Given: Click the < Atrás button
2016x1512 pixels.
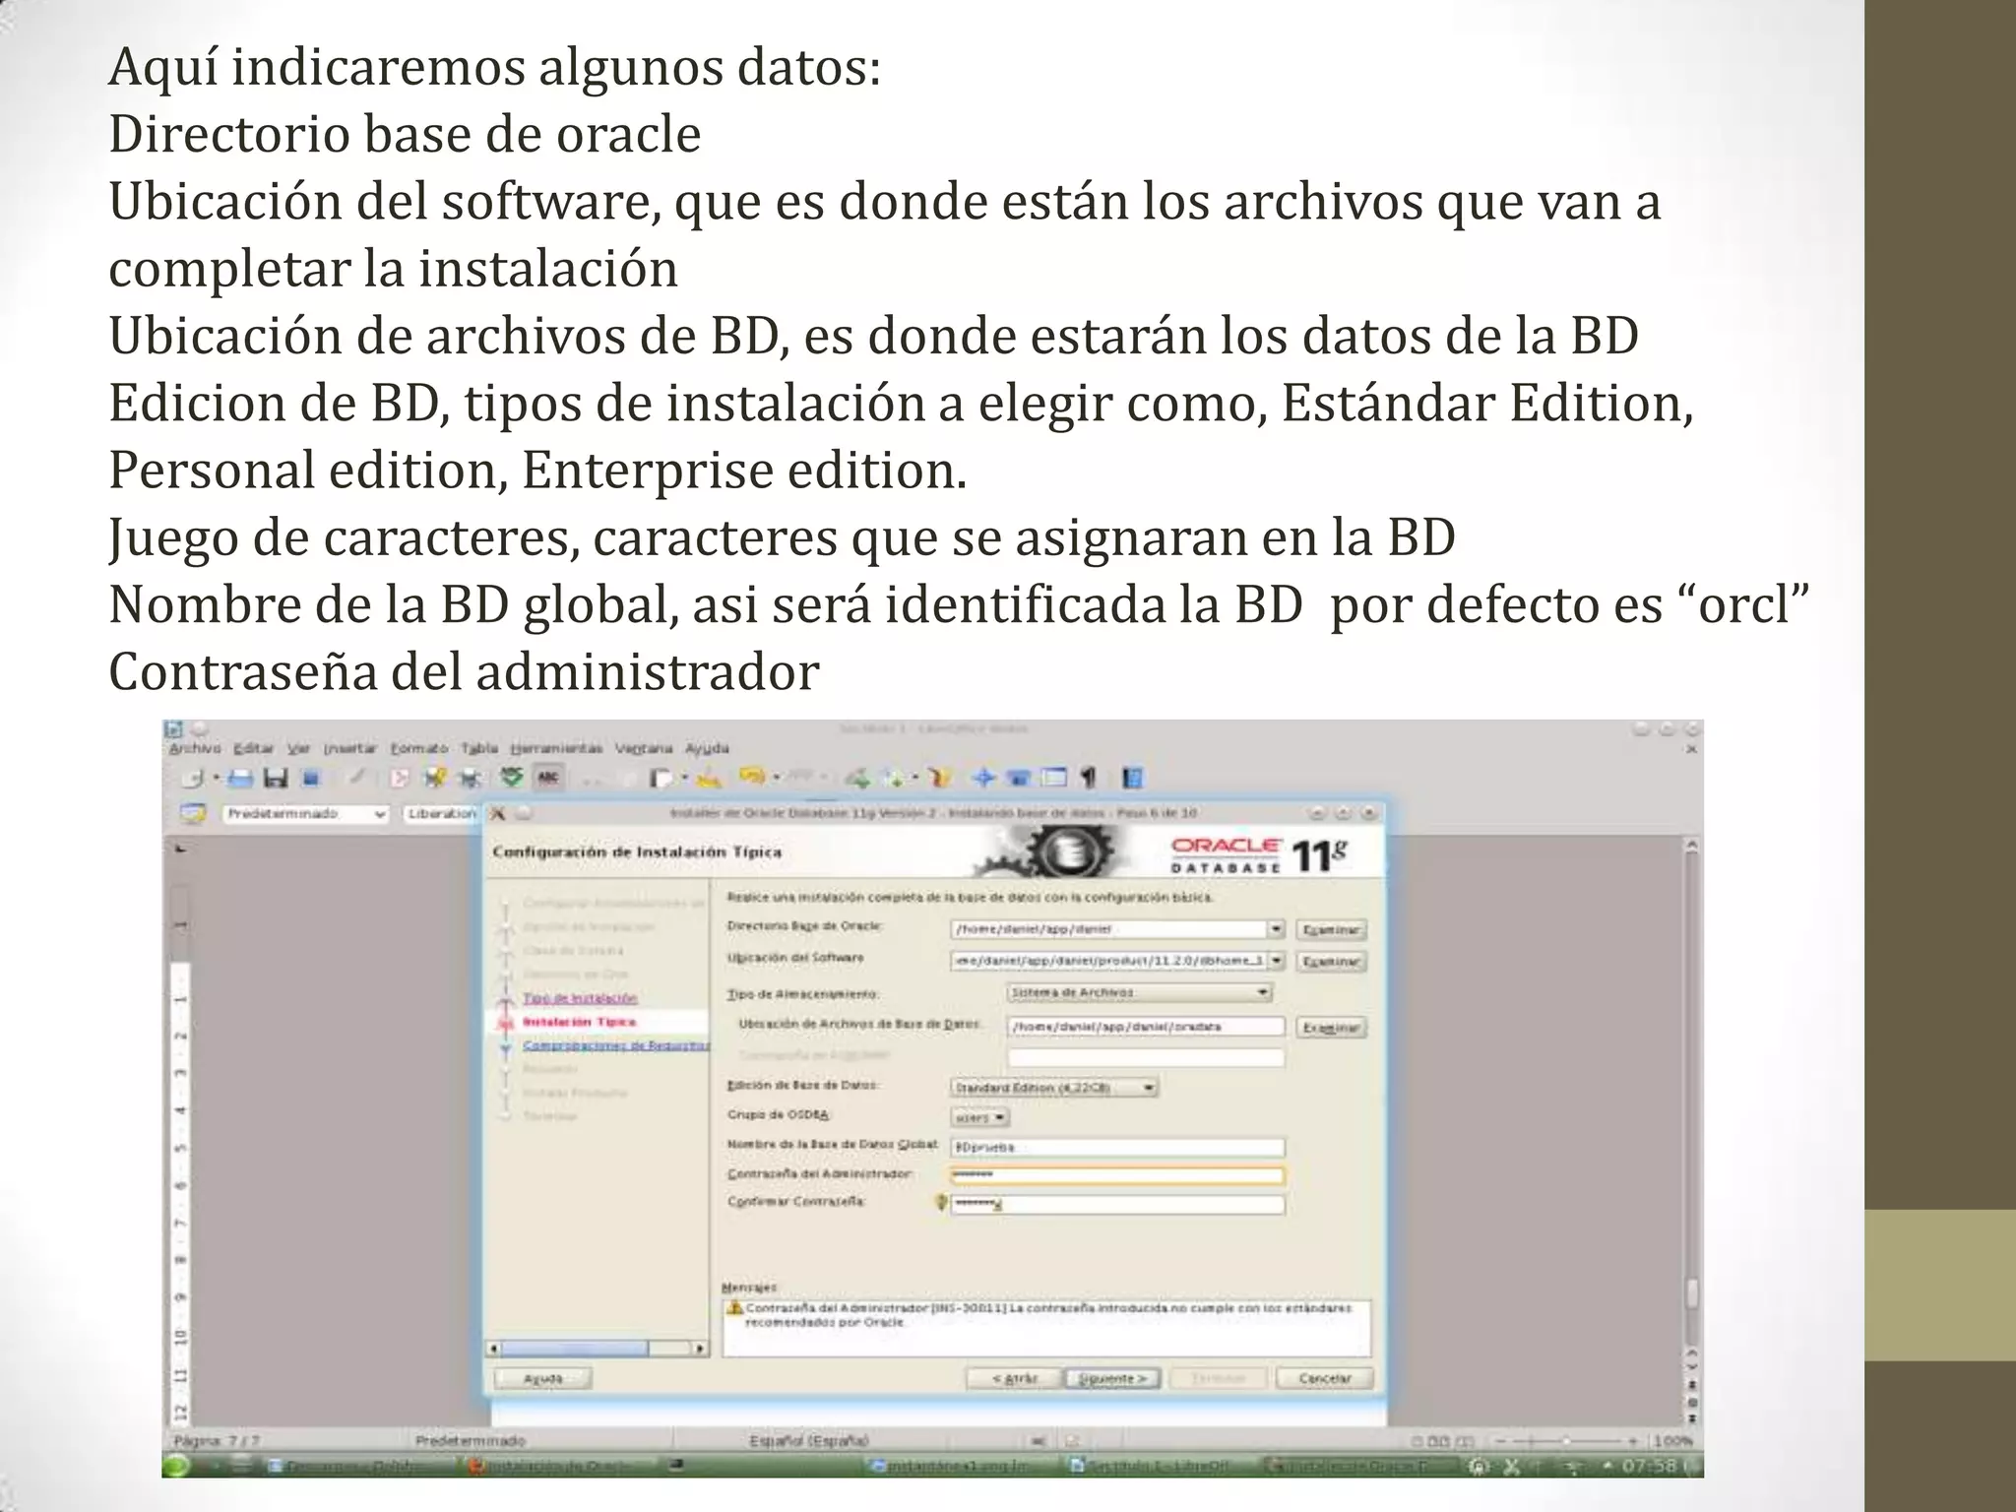Looking at the screenshot, I should (1014, 1379).
